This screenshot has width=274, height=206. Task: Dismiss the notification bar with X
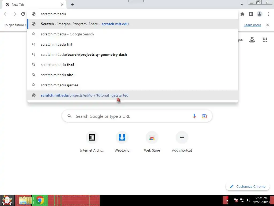(268, 25)
